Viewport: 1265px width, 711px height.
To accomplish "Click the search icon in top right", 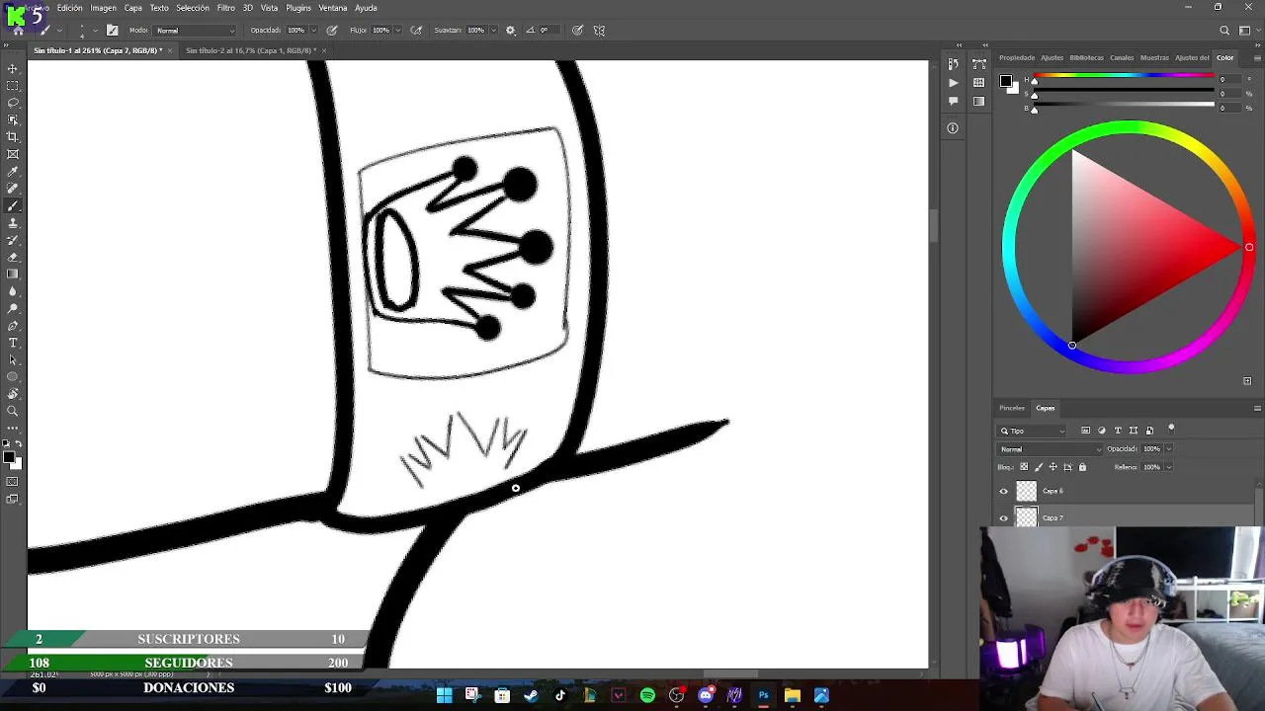I will 1224,30.
